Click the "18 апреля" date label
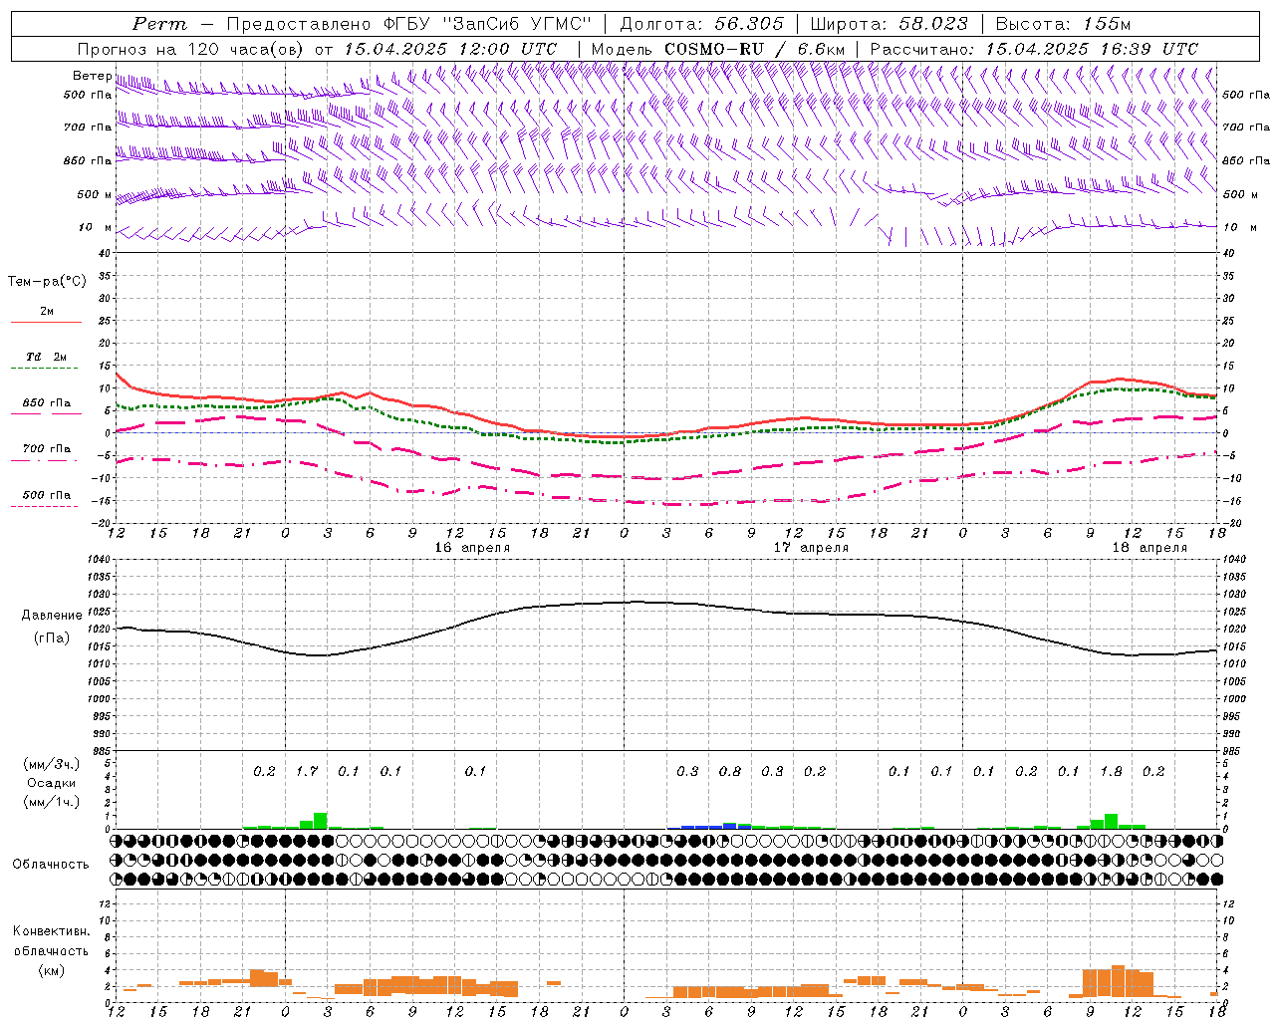This screenshot has height=1020, width=1275. tap(1149, 548)
